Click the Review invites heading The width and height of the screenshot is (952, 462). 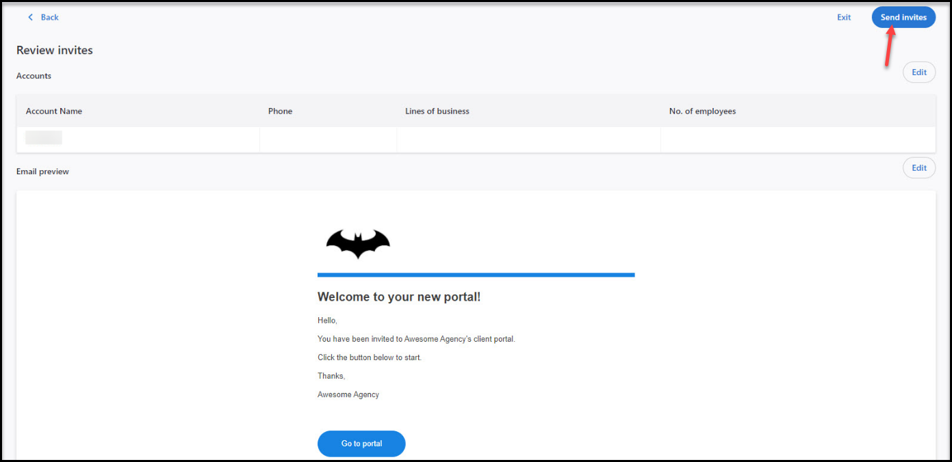54,50
